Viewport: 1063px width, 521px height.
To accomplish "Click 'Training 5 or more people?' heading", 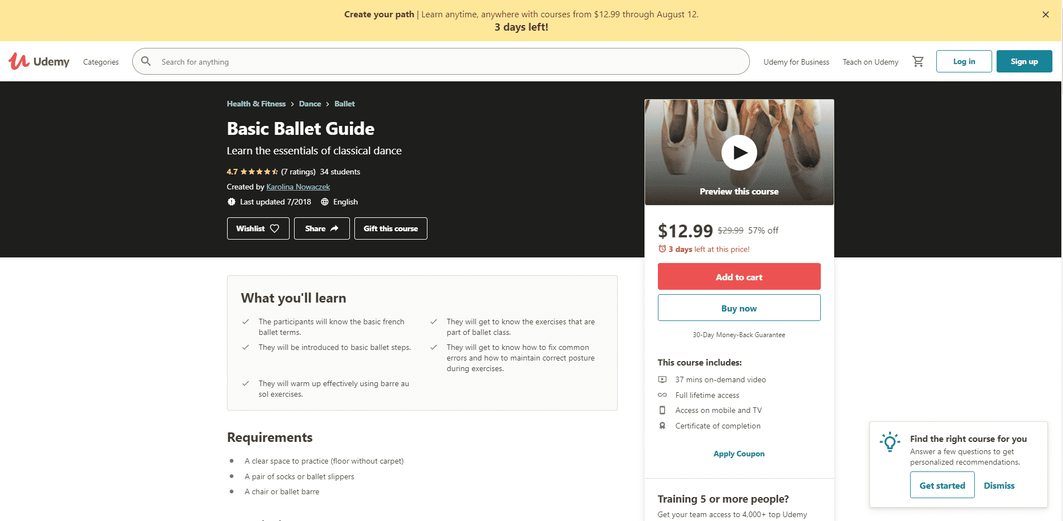I will pyautogui.click(x=723, y=499).
